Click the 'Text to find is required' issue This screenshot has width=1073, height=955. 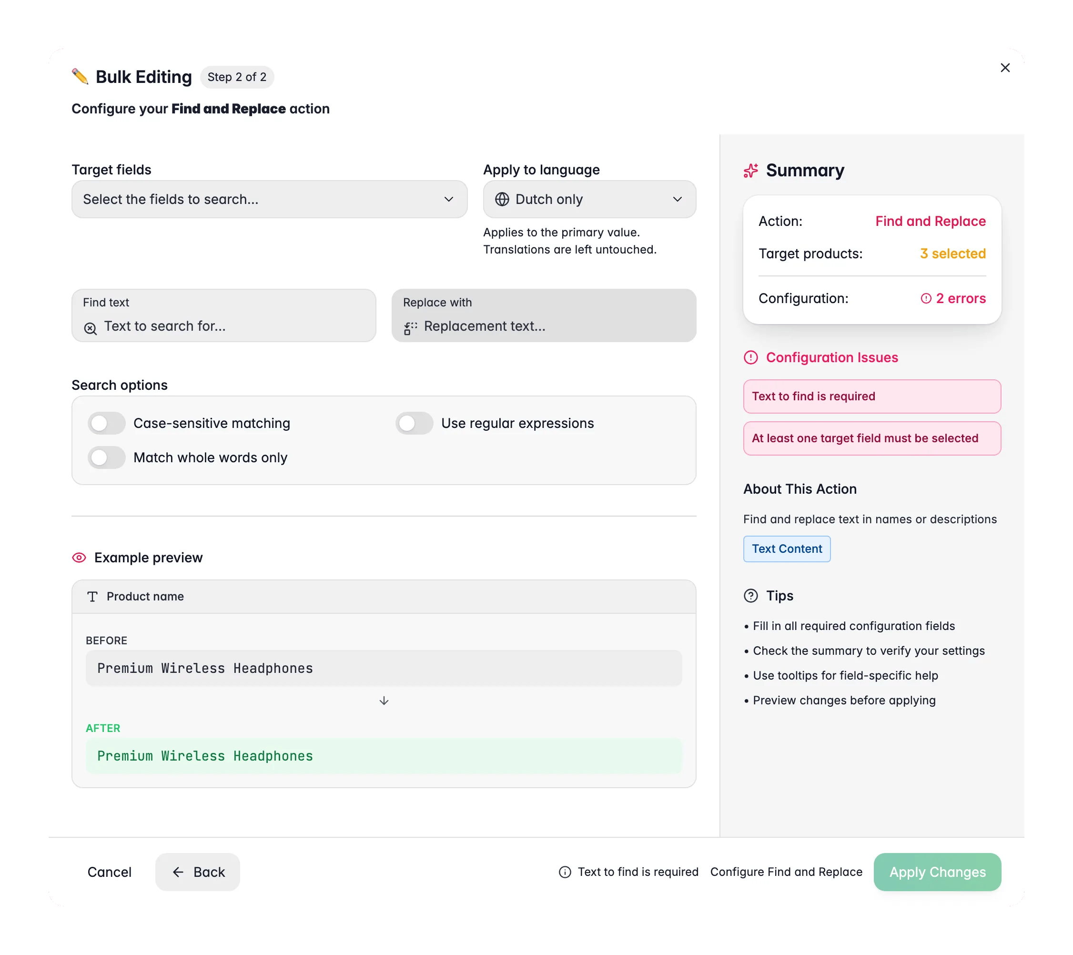(x=872, y=396)
